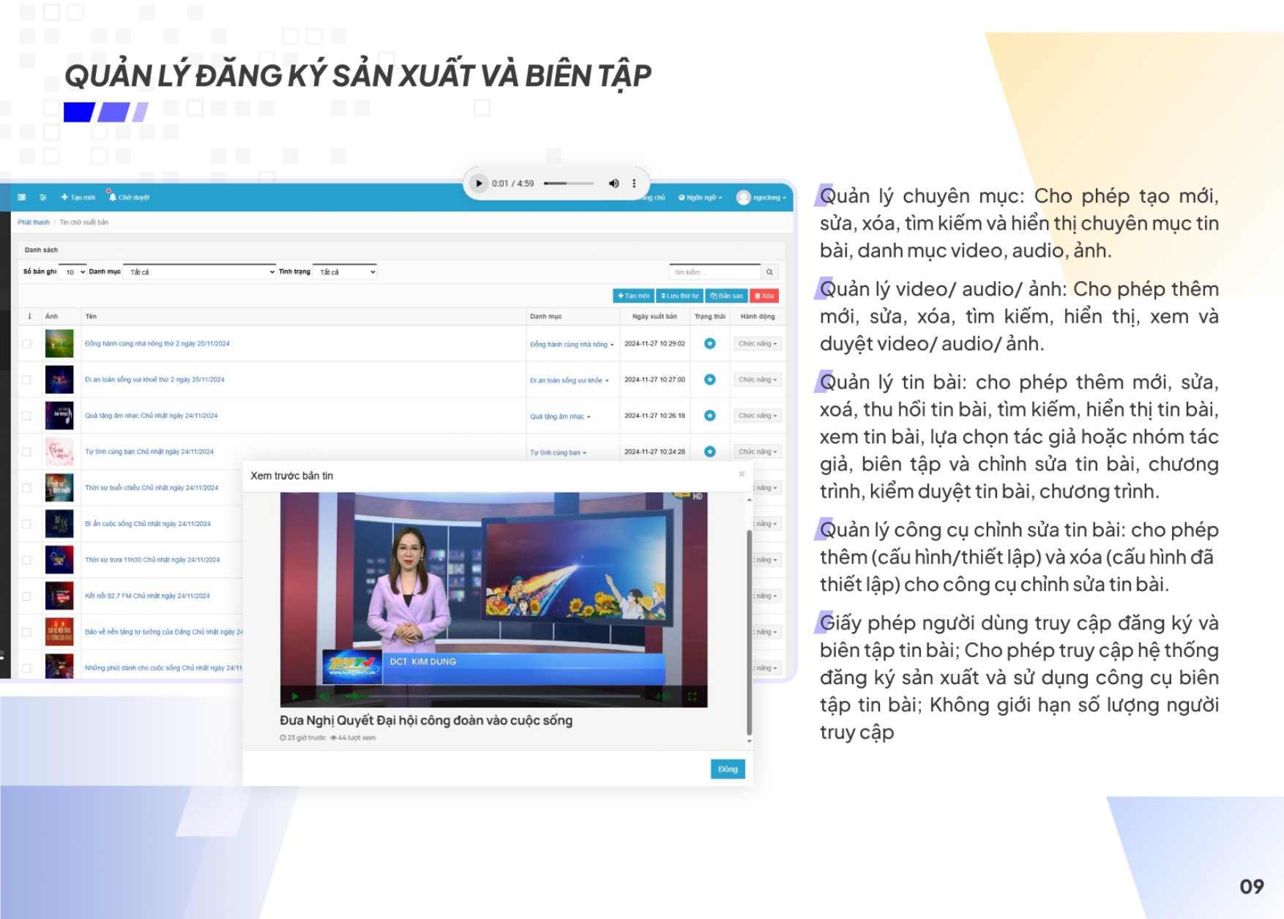Open the filter settings sliders icon
Screen dimensions: 1284x919
[x=43, y=198]
